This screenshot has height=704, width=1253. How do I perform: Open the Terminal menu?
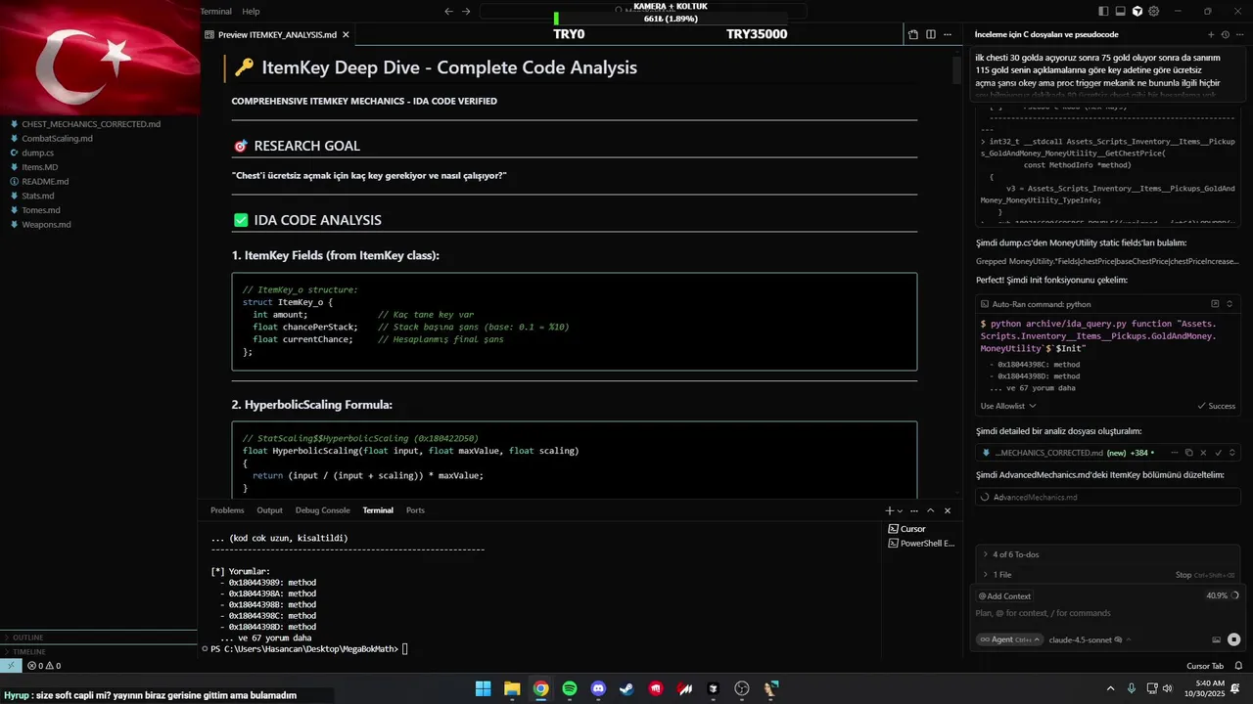point(215,12)
